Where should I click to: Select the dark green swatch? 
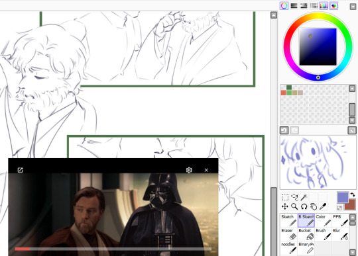pos(289,87)
